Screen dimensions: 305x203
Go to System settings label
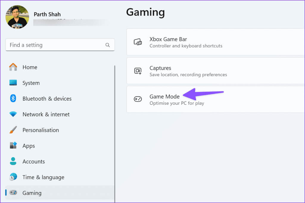point(31,83)
